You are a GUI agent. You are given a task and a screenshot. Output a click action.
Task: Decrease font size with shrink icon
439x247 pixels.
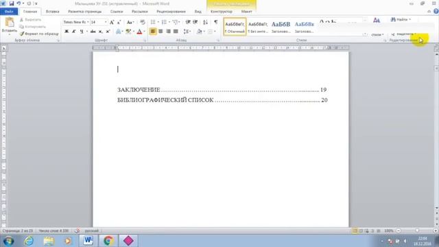click(119, 22)
